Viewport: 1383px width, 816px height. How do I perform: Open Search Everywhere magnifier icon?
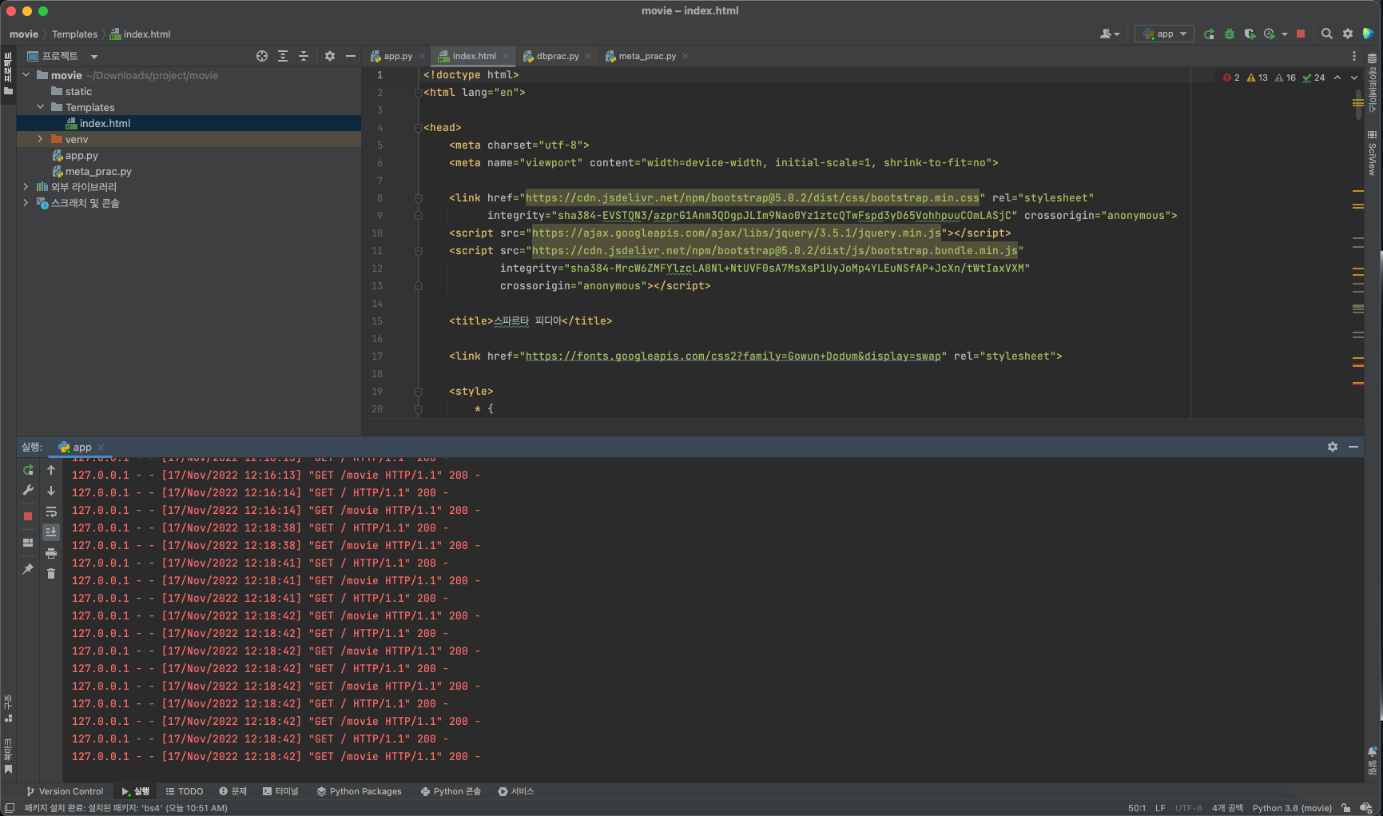pos(1327,34)
